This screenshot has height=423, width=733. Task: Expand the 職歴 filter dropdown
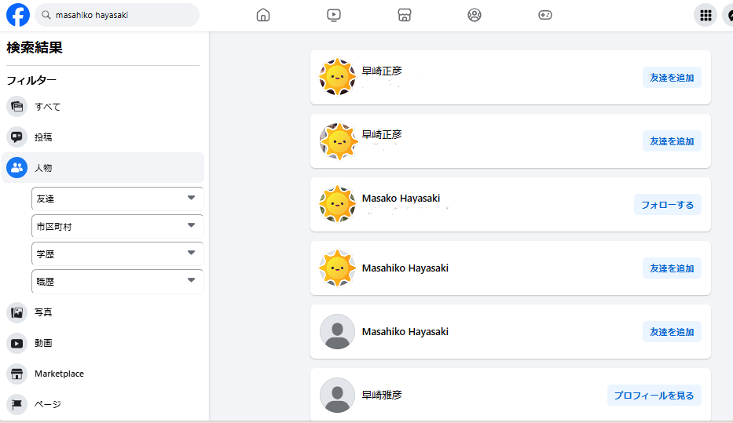pyautogui.click(x=117, y=282)
